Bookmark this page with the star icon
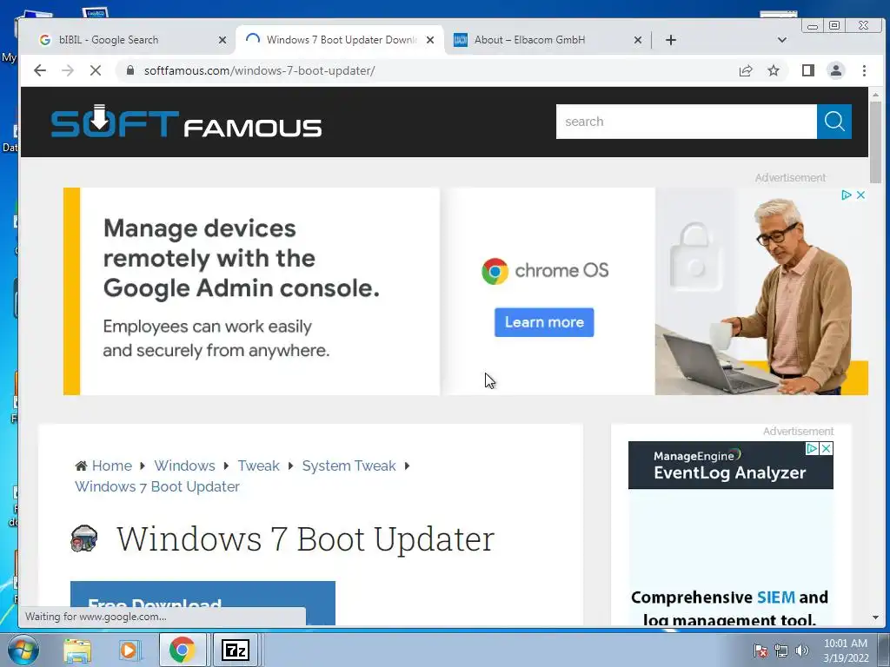Screen dimensions: 890x667 tap(773, 70)
